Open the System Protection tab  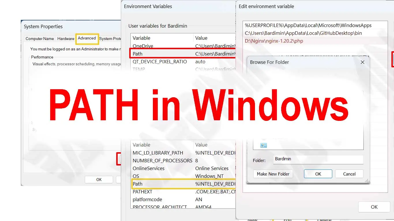[110, 39]
